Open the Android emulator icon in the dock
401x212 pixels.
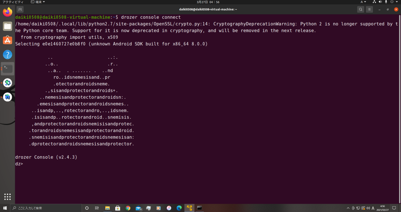(7, 83)
